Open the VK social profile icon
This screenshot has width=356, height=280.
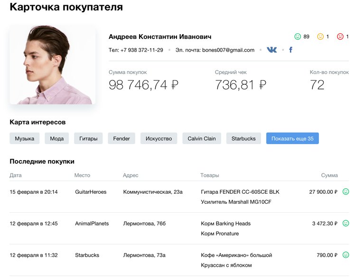pyautogui.click(x=272, y=50)
